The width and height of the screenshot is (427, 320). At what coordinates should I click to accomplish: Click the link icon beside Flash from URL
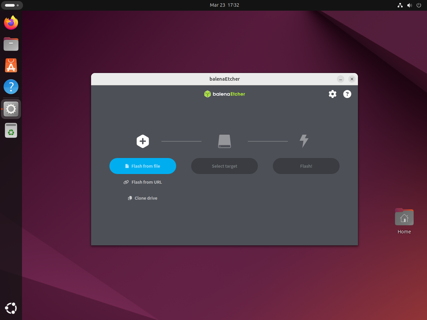126,182
